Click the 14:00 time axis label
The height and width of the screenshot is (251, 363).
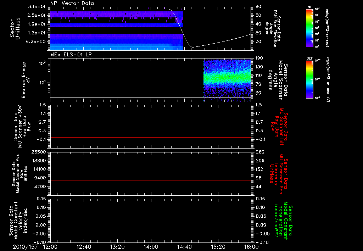point(151,247)
